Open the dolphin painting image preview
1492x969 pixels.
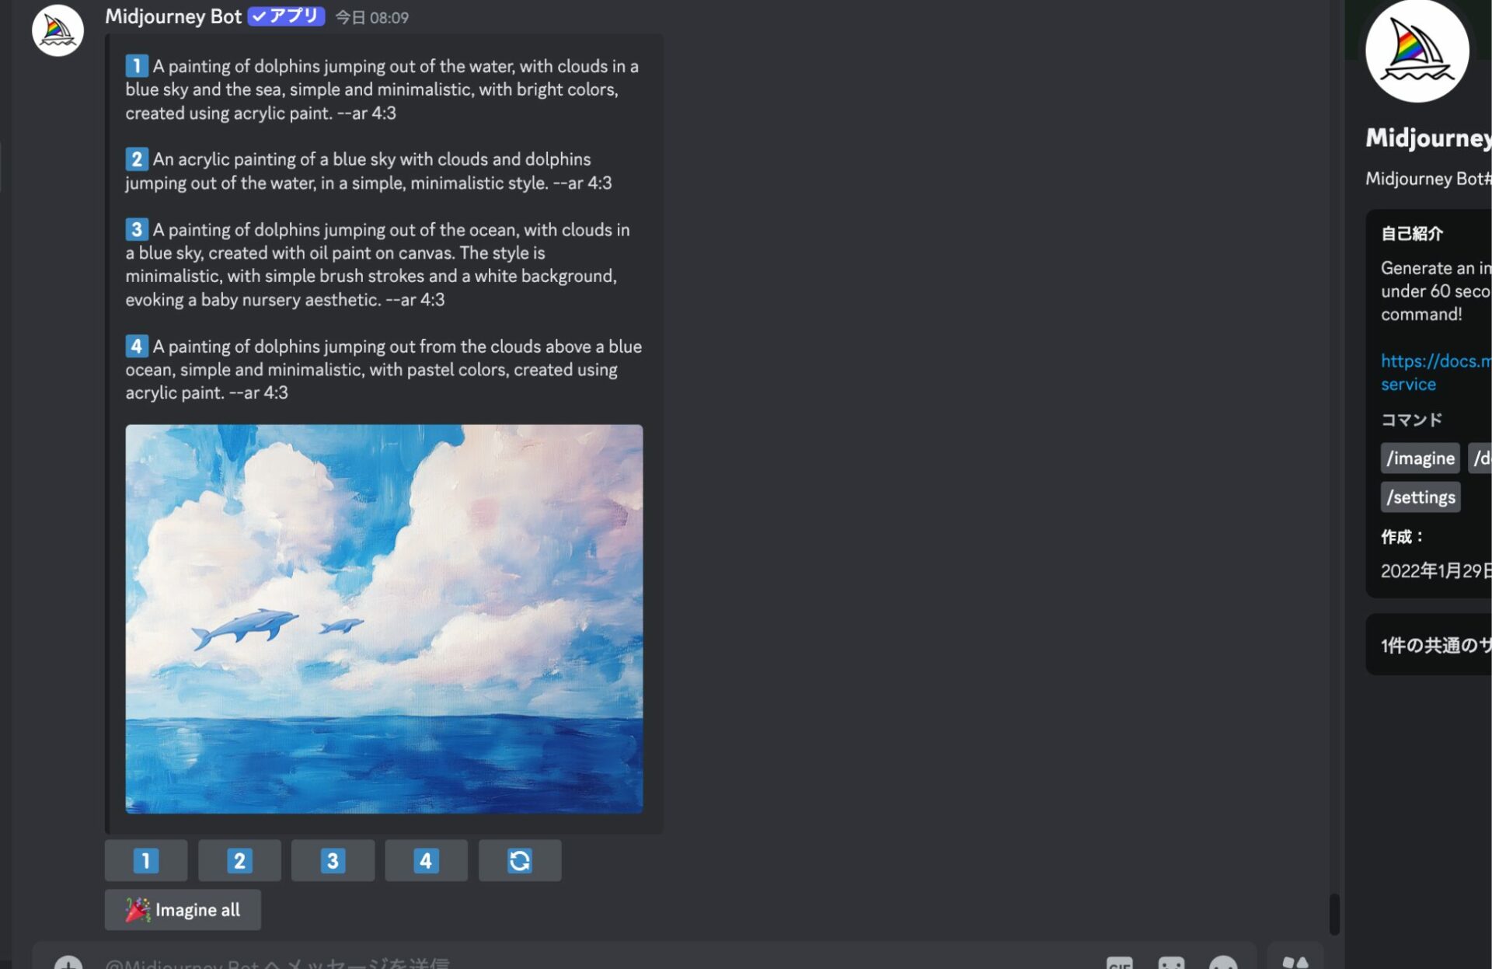[x=384, y=619]
